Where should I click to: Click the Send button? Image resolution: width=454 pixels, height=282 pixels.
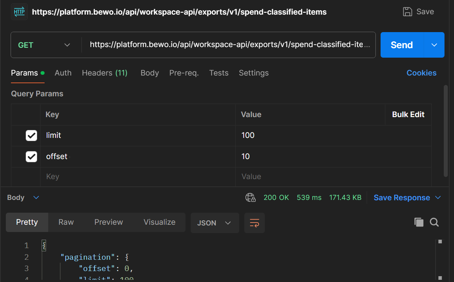tap(401, 45)
